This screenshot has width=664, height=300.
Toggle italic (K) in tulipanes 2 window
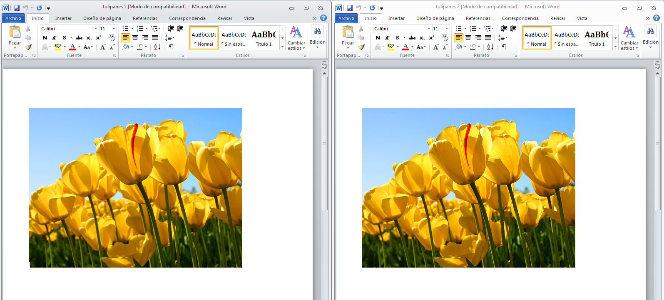[x=388, y=38]
